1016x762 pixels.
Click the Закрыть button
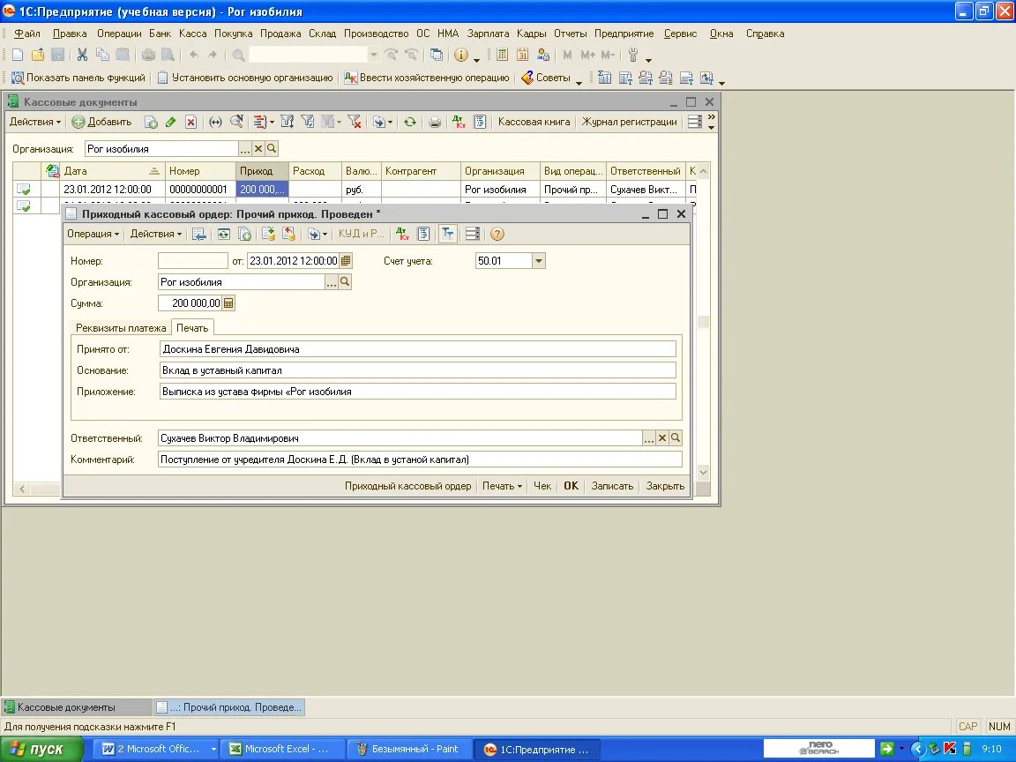665,486
